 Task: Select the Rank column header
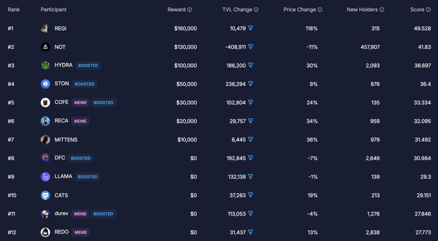pyautogui.click(x=14, y=10)
